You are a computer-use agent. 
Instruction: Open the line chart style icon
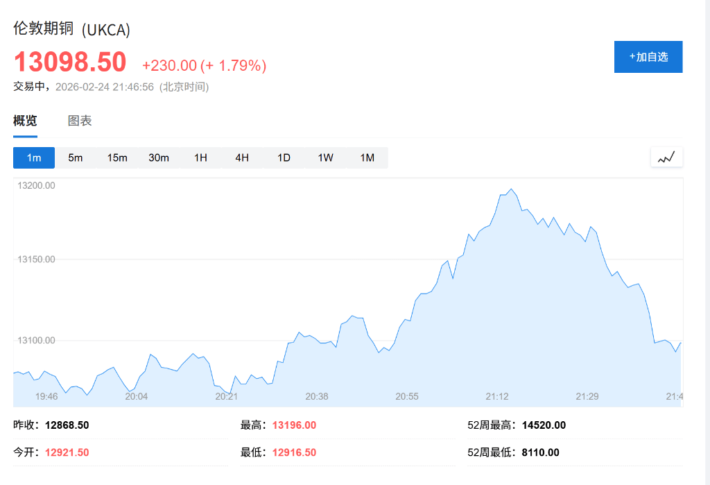[x=666, y=158]
